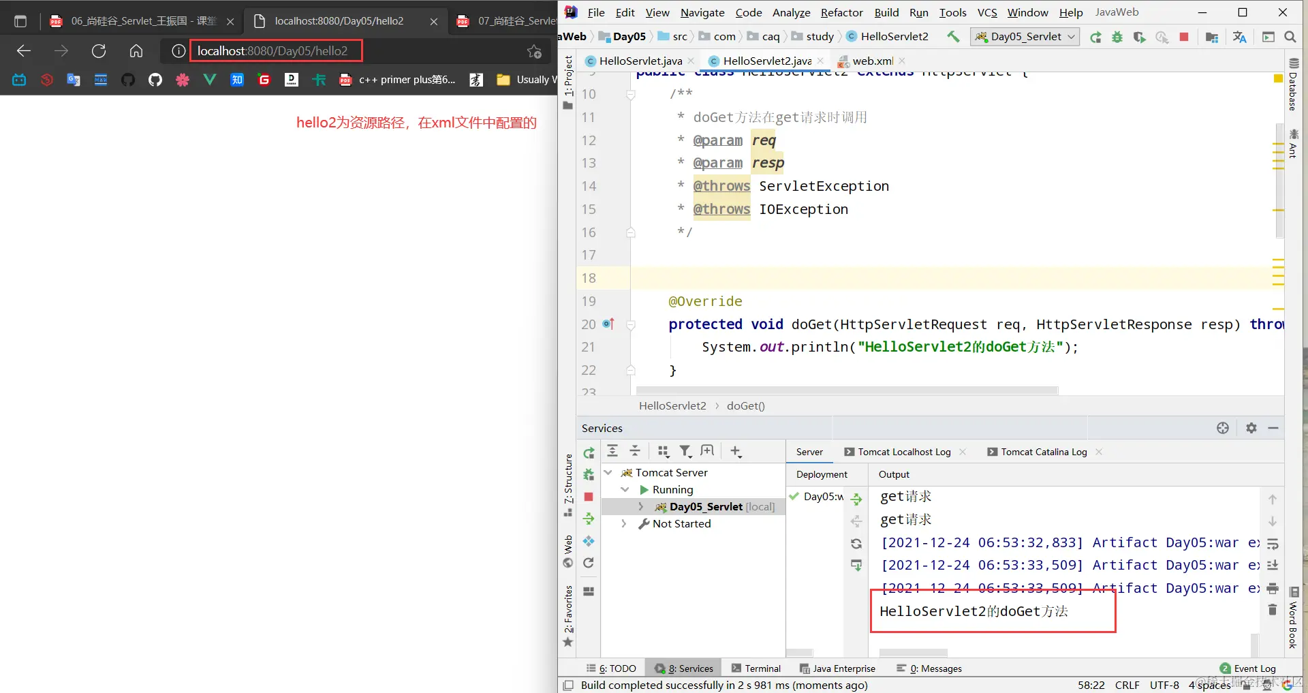The image size is (1308, 693).
Task: Open the Java Enterprise tool window
Action: [x=837, y=668]
